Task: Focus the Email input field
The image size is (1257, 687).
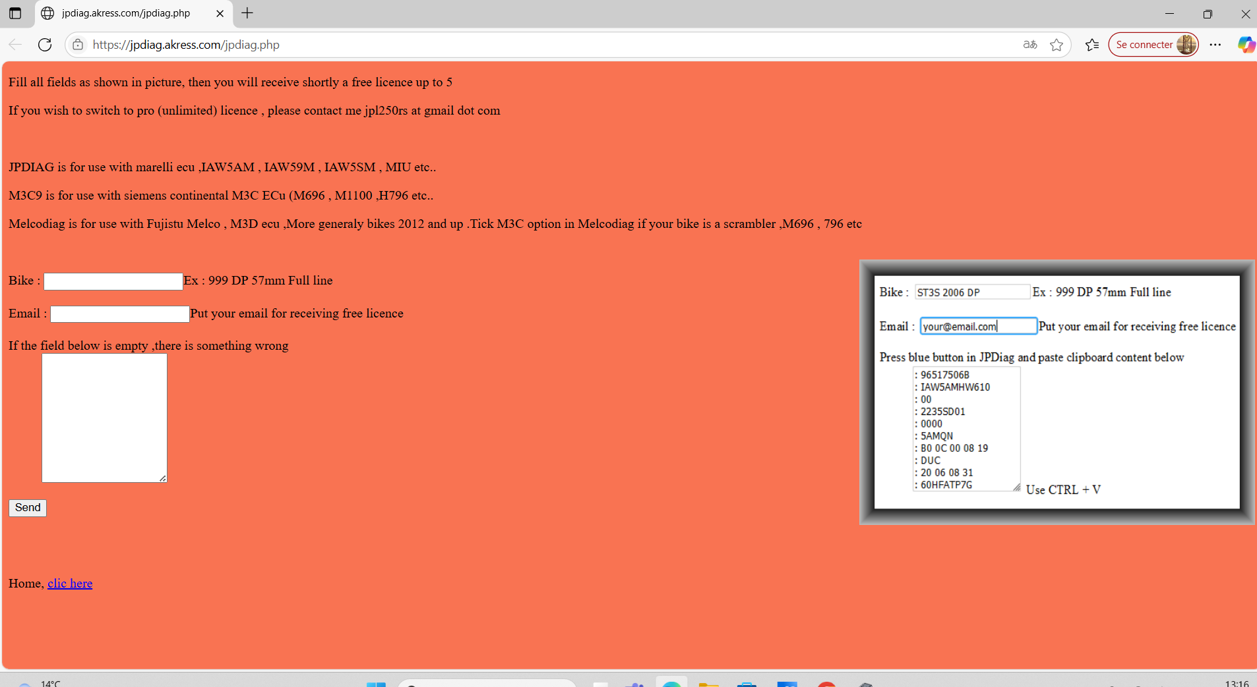Action: coord(119,314)
